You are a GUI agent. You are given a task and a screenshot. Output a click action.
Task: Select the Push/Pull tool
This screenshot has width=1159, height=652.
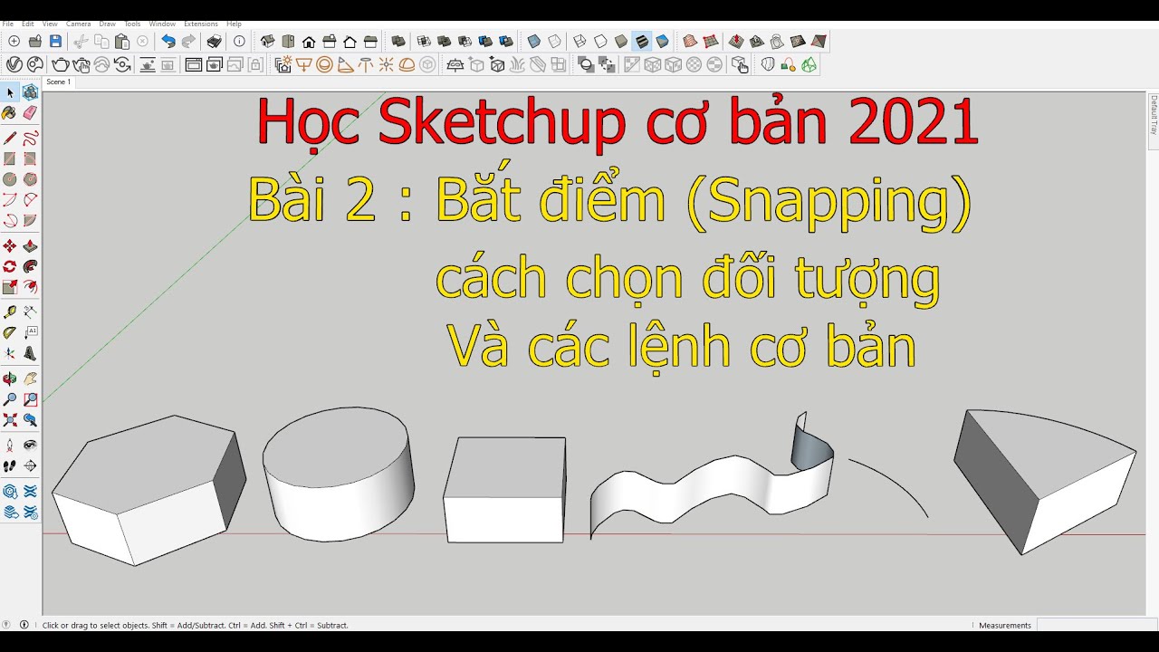pyautogui.click(x=30, y=246)
